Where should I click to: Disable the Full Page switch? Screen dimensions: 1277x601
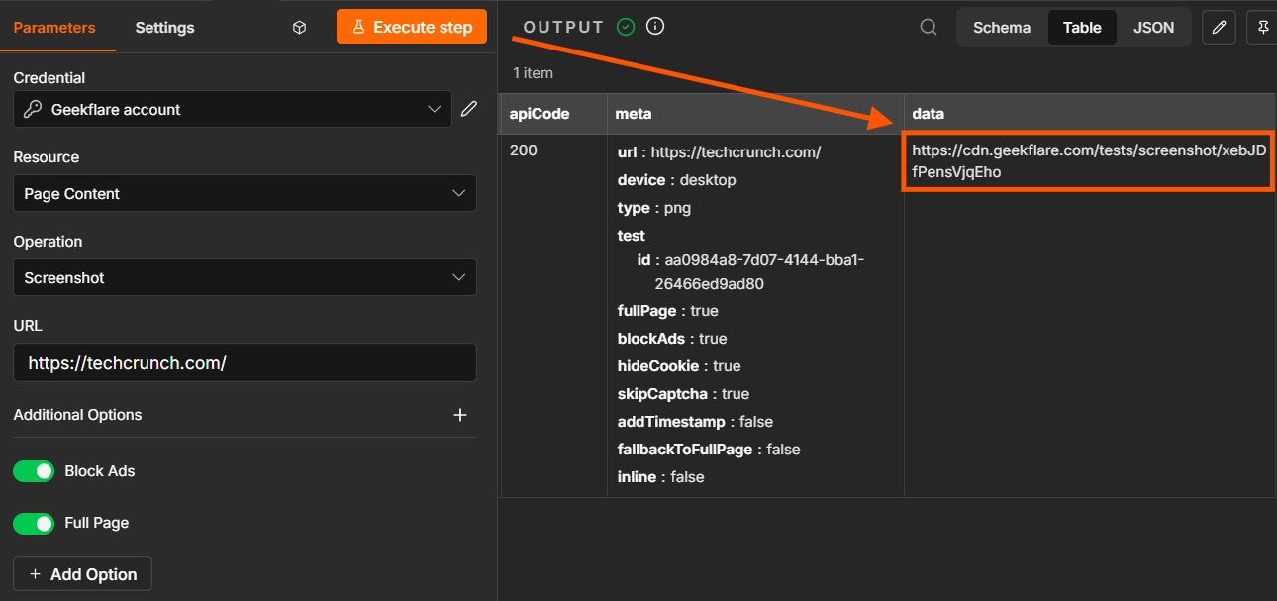click(34, 523)
